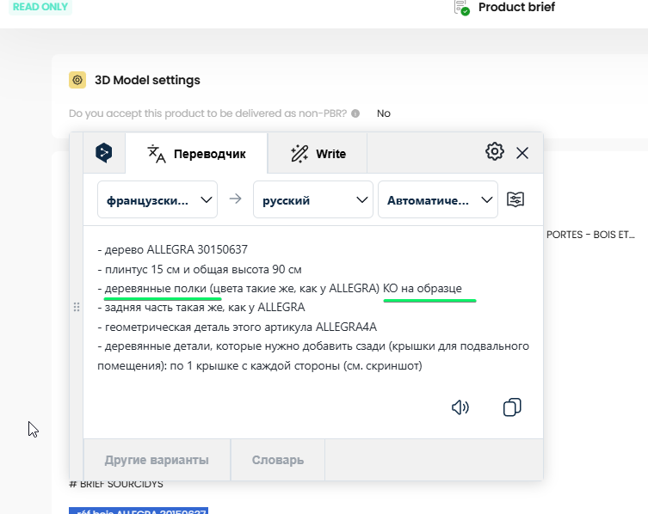Open the glossary settings icon

coord(515,199)
